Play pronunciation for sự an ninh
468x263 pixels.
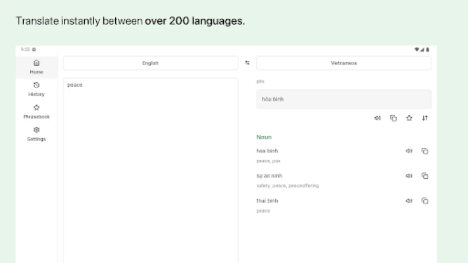coord(409,176)
